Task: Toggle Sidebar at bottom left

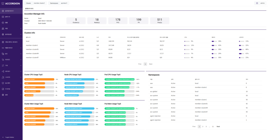Action: pyautogui.click(x=8, y=137)
